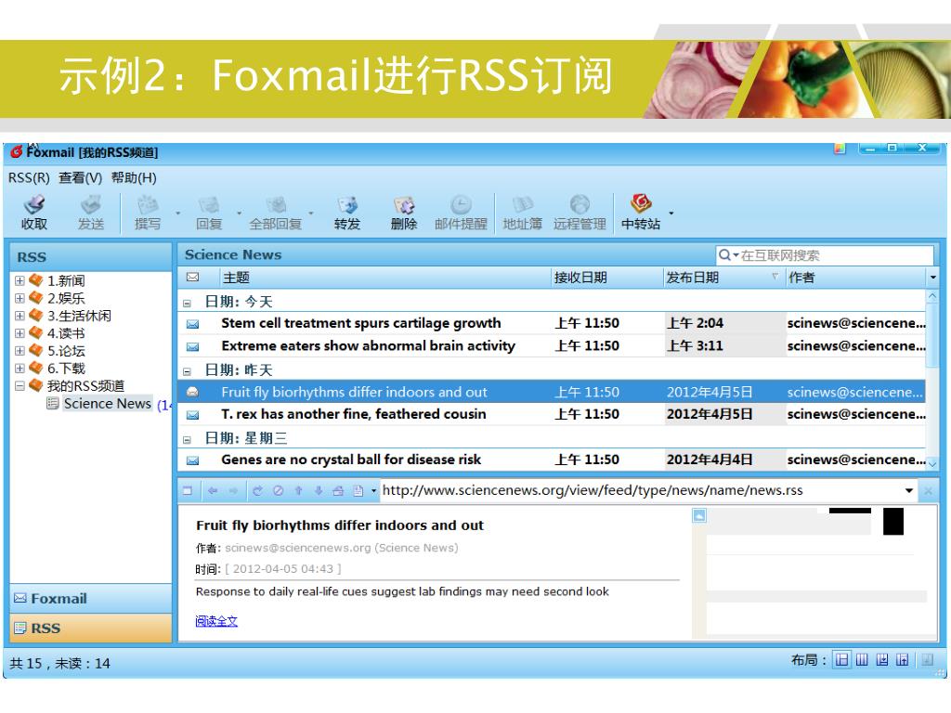This screenshot has width=951, height=713.
Task: Expand the 5.论坛 tree node
Action: pos(20,351)
